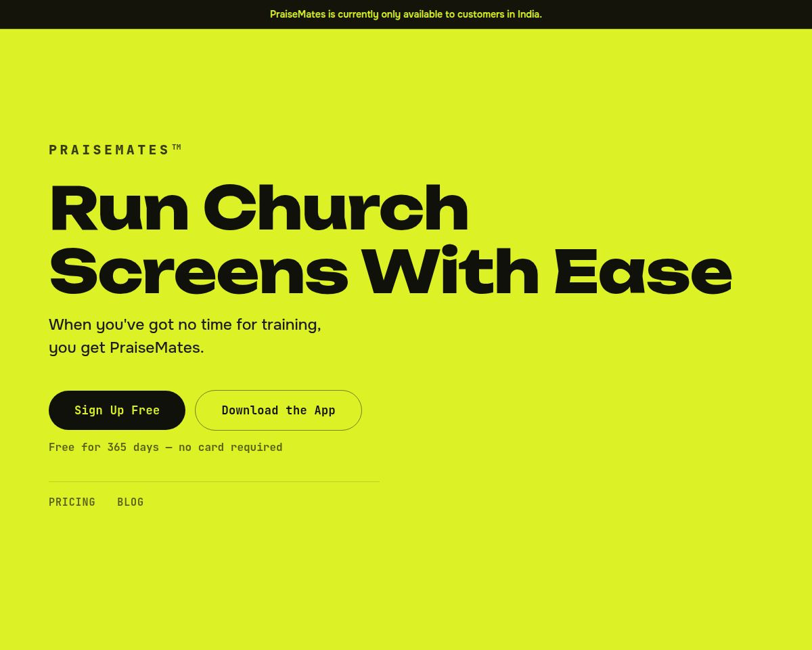
Task: Go to the Blog link
Action: (131, 502)
